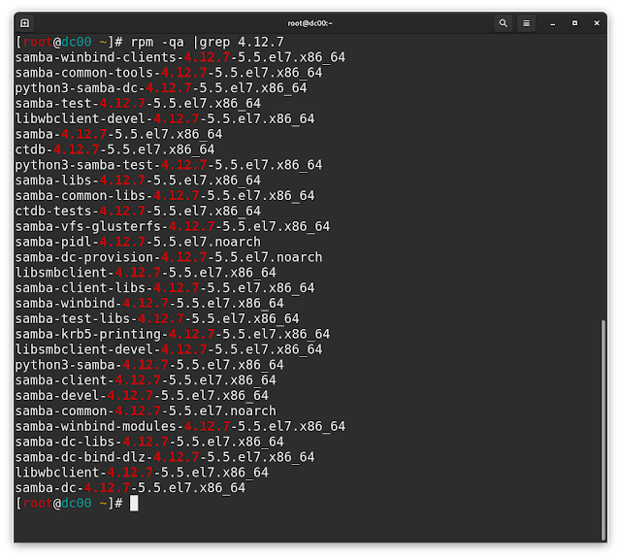Minimize the terminal window

552,22
